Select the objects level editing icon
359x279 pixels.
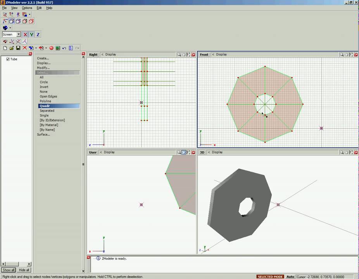point(24,14)
